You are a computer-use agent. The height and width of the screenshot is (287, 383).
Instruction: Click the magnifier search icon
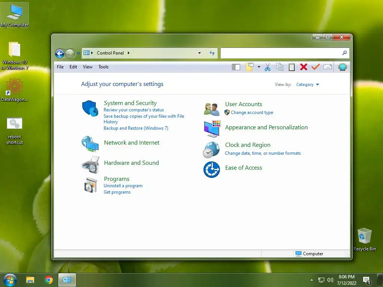click(344, 53)
